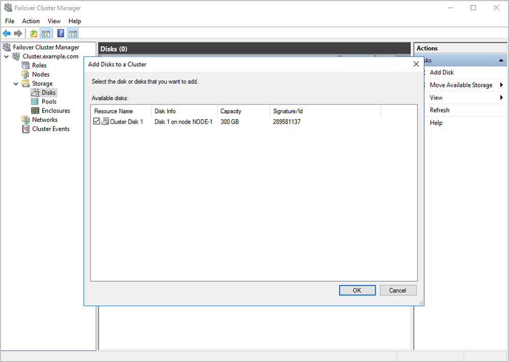This screenshot has width=509, height=362.
Task: Sort by the Capacity column header
Action: pyautogui.click(x=243, y=111)
